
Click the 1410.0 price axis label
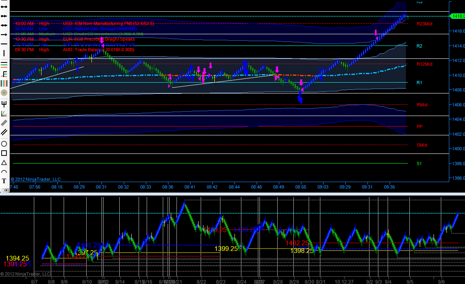pyautogui.click(x=459, y=75)
